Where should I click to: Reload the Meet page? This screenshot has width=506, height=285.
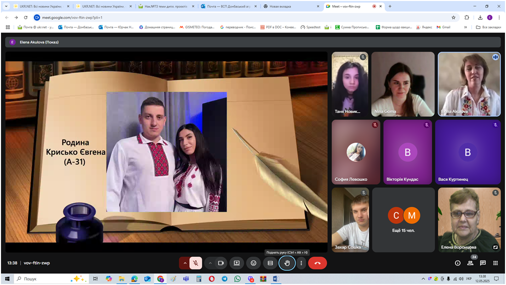pyautogui.click(x=26, y=18)
